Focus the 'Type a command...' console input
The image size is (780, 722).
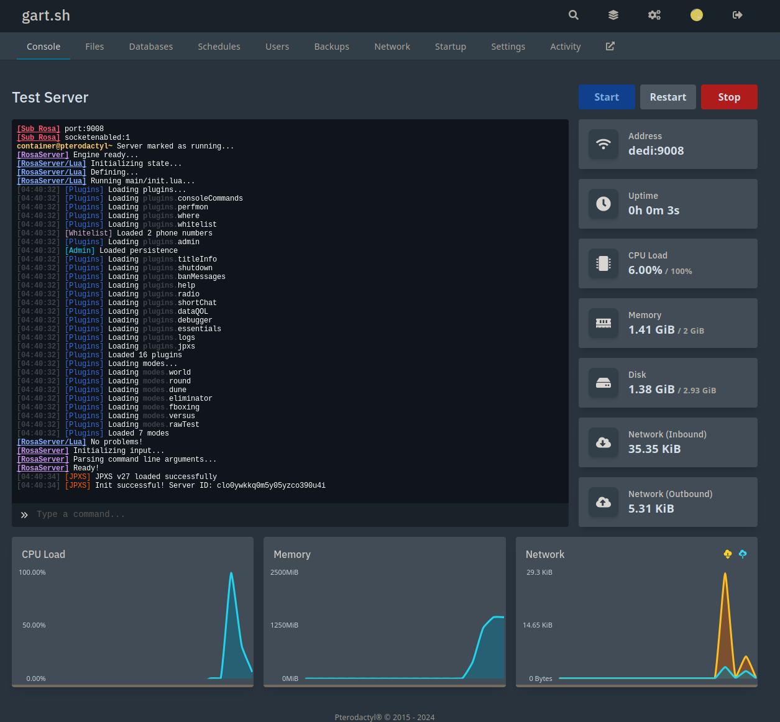pos(298,514)
